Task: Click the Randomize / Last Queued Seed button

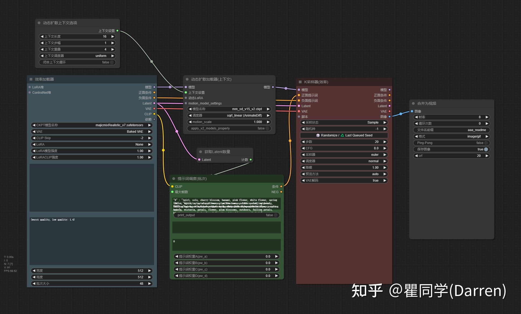Action: [344, 135]
